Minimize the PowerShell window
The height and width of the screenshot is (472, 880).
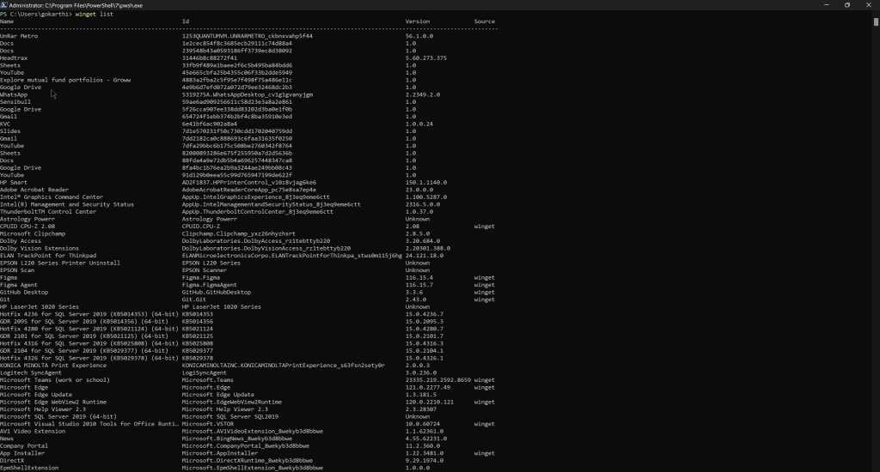tap(826, 4)
